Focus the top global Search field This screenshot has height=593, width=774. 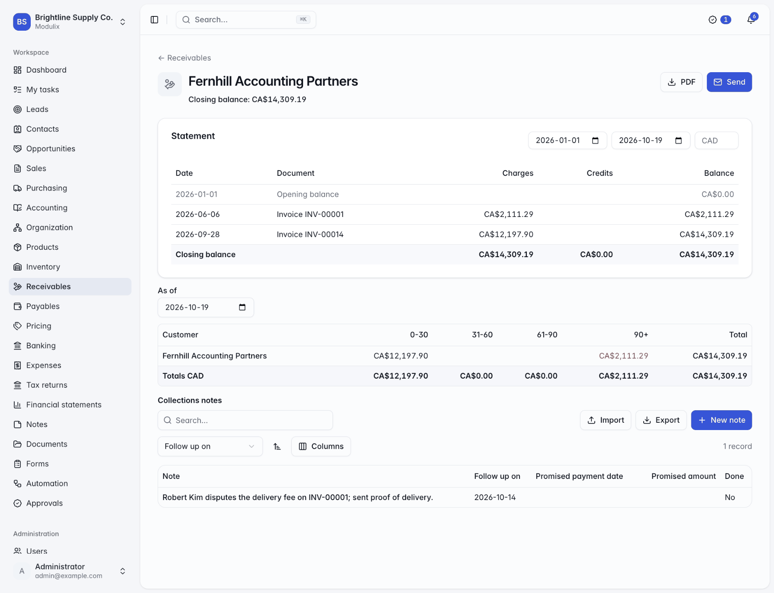(x=246, y=20)
